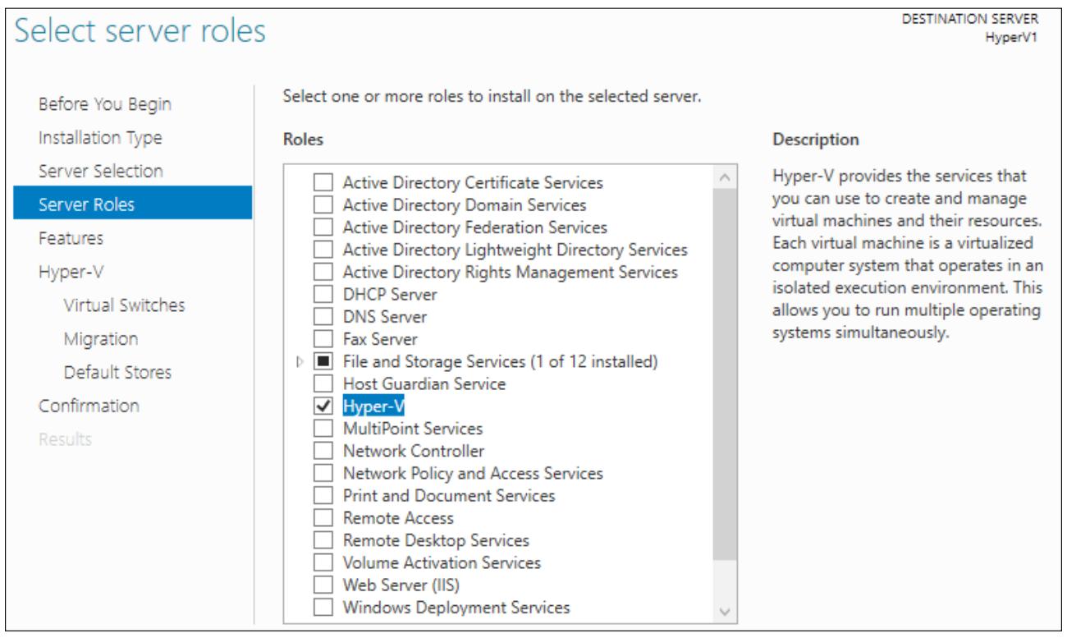Check Remote Desktop Services box
Image resolution: width=1067 pixels, height=638 pixels.
tap(324, 540)
